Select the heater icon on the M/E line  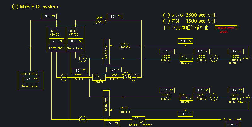186,58
